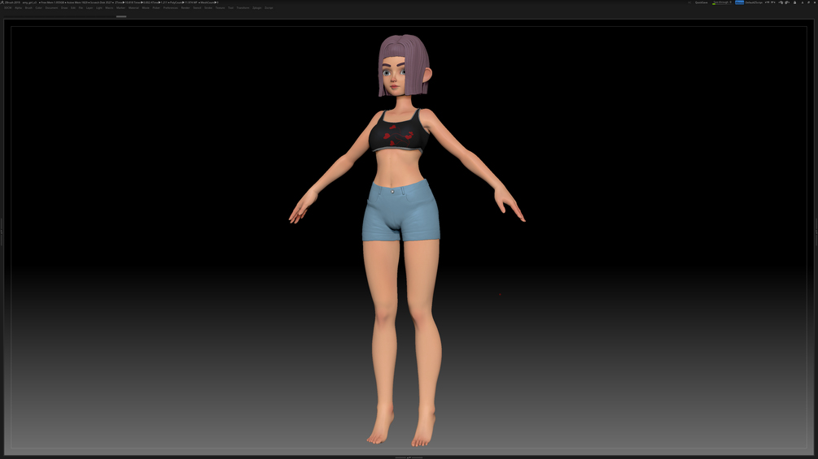
Task: Click the load UI colors icon
Action: pos(781,2)
